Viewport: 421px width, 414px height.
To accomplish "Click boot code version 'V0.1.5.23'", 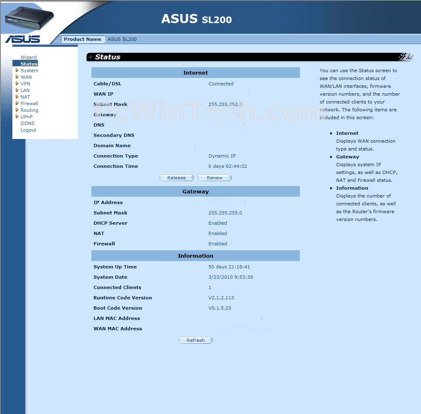I will coord(220,308).
